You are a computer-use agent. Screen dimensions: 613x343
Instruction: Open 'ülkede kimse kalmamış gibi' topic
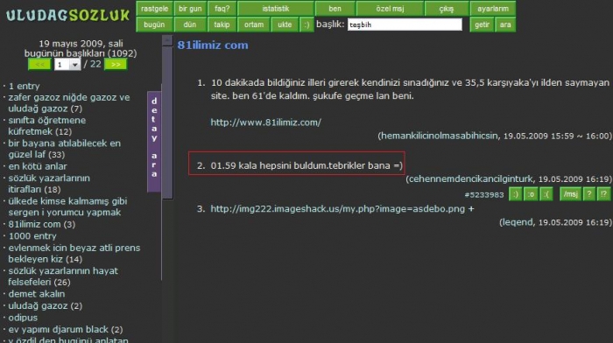tap(67, 206)
